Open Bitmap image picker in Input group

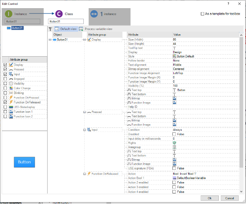(x=174, y=160)
